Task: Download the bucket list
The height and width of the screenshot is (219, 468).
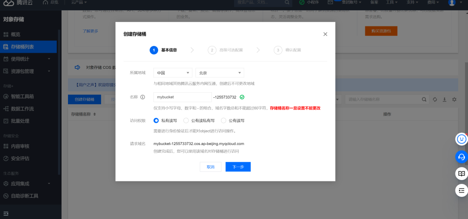Action: tap(445, 100)
